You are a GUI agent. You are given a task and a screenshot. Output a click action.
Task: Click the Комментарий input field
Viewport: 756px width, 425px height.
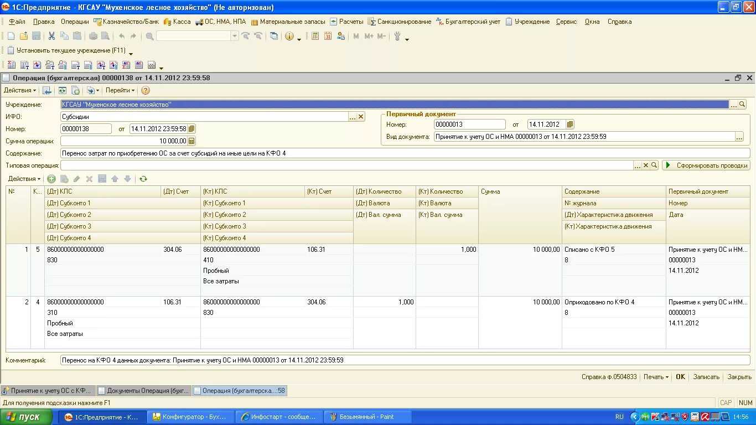[x=405, y=360]
